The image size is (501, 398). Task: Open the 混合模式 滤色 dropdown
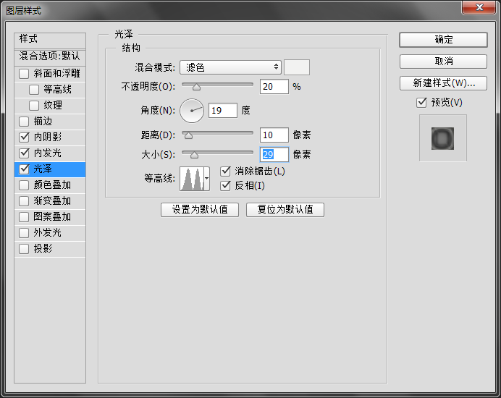coord(230,67)
